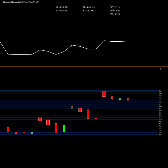Click the 220 price axis label
Screen dimensions: 168x168
pyautogui.click(x=160, y=132)
